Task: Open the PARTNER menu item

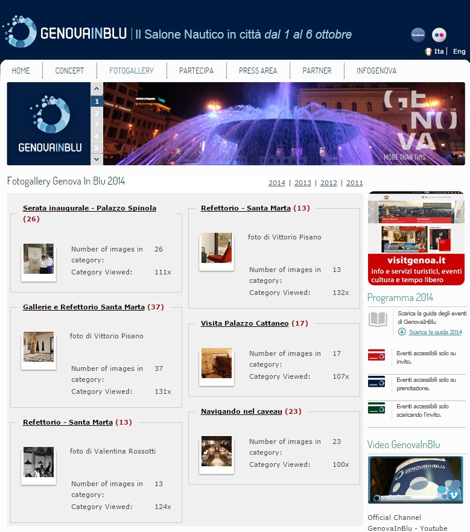Action: pyautogui.click(x=317, y=71)
